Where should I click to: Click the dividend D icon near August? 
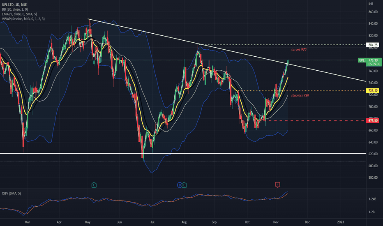coord(180,185)
